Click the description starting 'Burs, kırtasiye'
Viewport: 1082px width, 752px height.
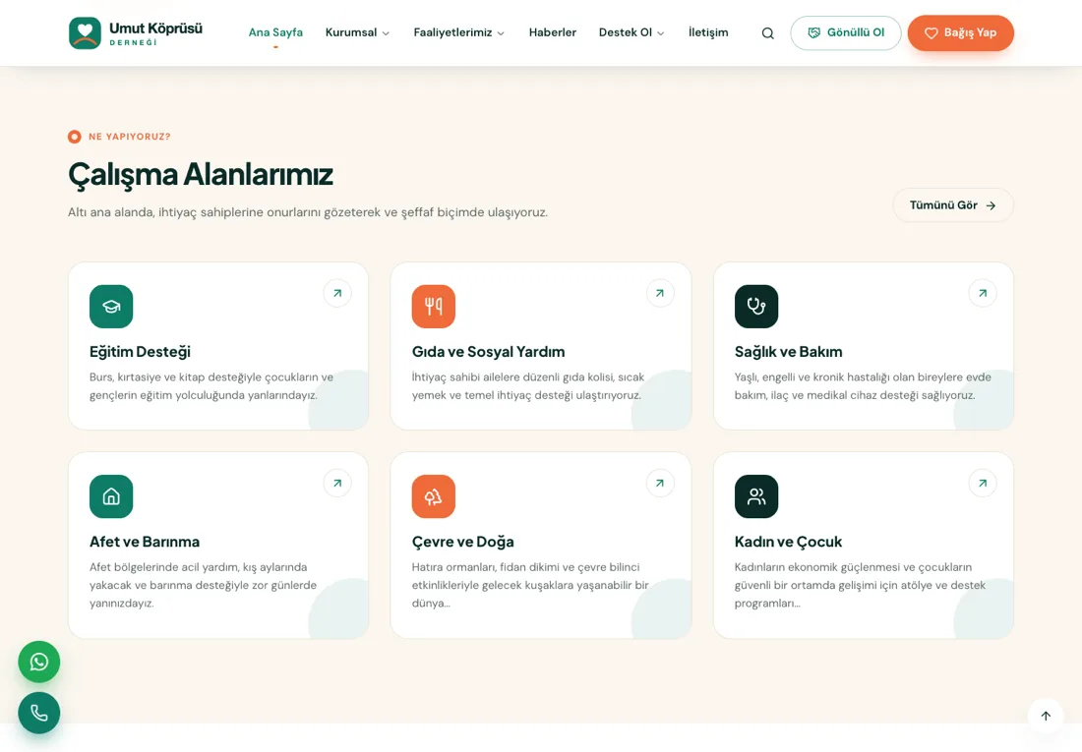click(x=211, y=386)
